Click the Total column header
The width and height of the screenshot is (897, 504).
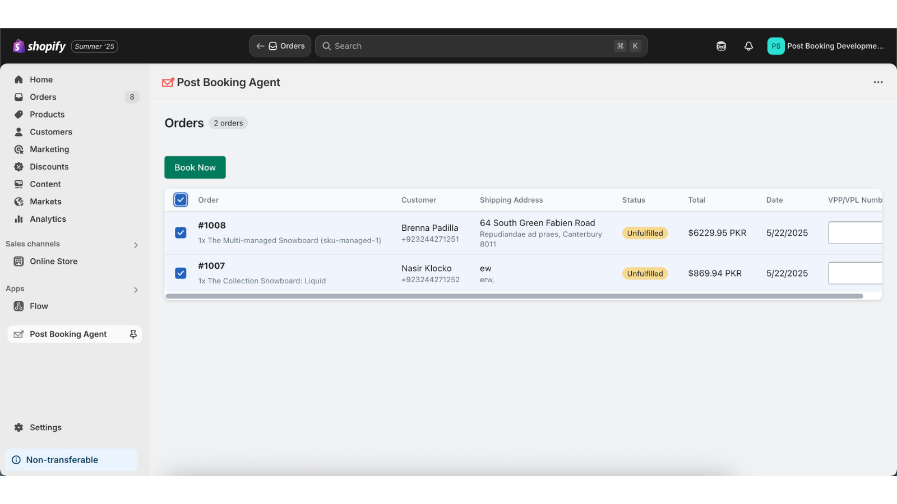[x=697, y=200]
